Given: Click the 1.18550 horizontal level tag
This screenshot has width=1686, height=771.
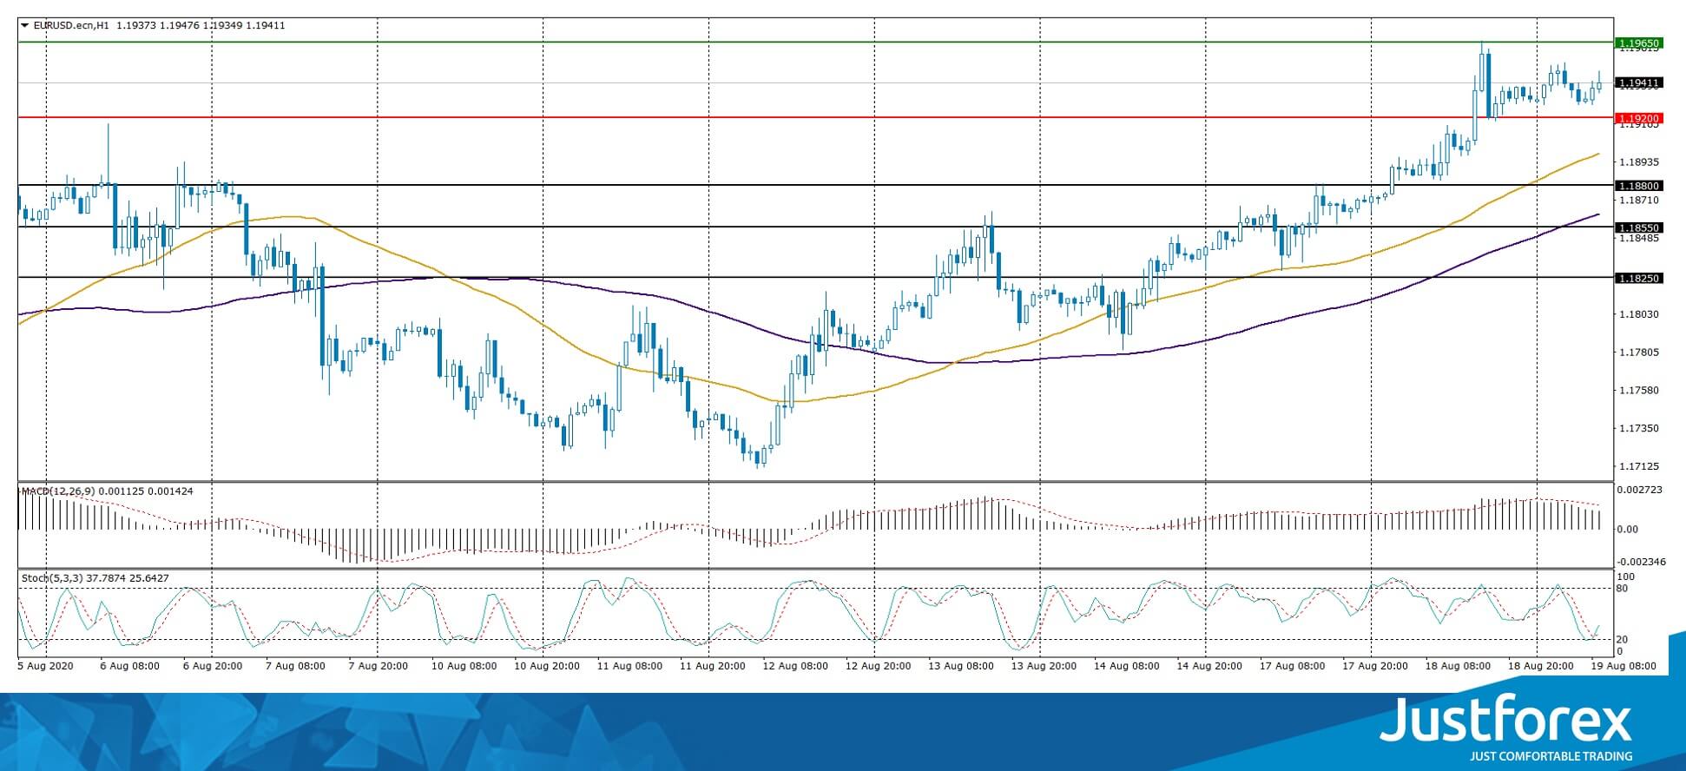Looking at the screenshot, I should pyautogui.click(x=1638, y=227).
